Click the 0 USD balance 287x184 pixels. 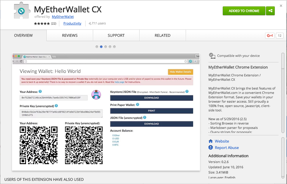[x=116, y=139]
